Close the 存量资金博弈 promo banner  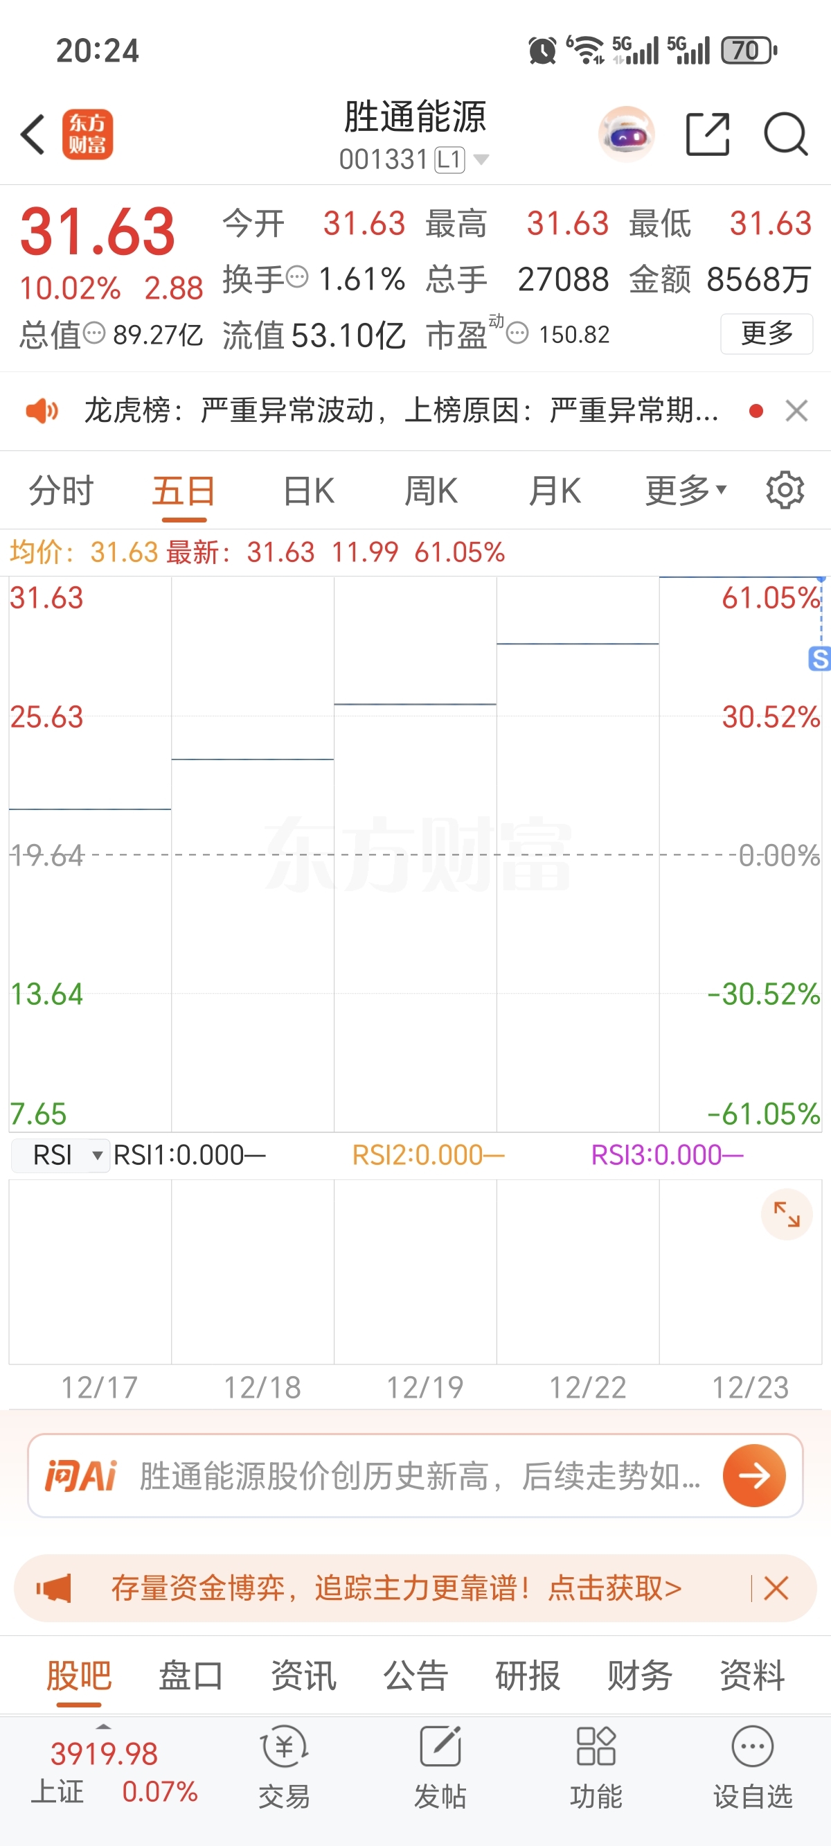(776, 1588)
